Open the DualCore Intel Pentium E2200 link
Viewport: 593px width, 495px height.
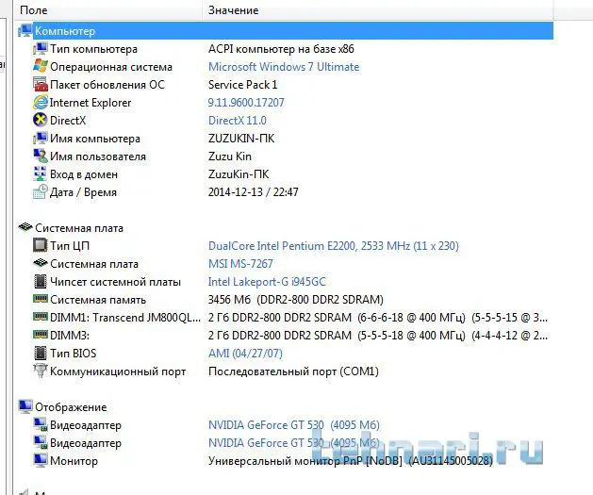pos(333,246)
